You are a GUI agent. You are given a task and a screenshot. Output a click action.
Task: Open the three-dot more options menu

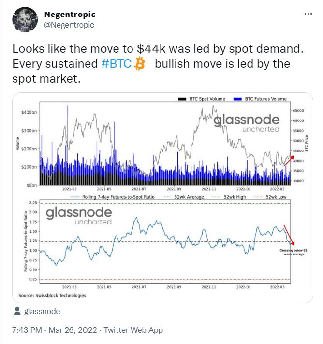(308, 14)
